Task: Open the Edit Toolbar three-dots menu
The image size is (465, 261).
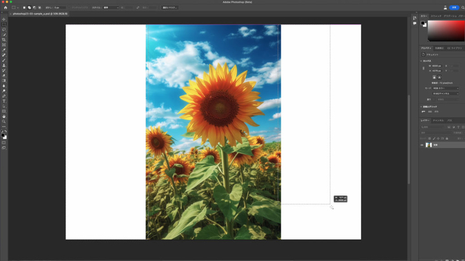Action: point(4,126)
